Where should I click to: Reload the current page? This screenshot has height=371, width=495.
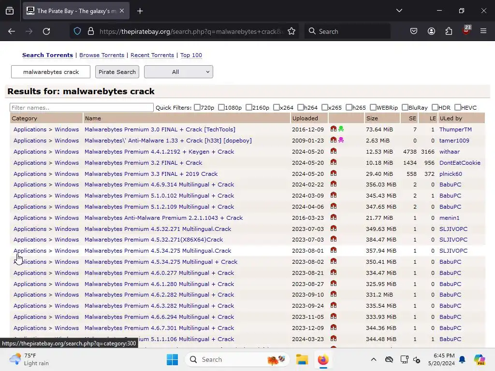coord(46,31)
